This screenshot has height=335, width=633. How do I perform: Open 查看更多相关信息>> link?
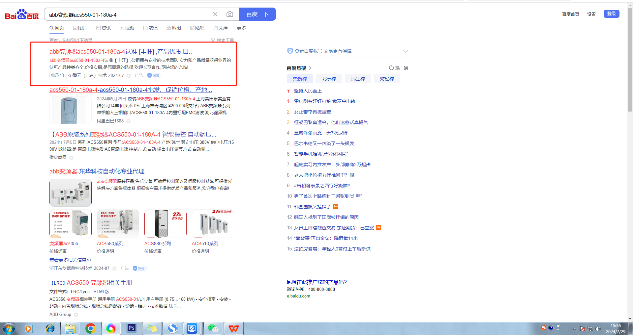coord(71,260)
